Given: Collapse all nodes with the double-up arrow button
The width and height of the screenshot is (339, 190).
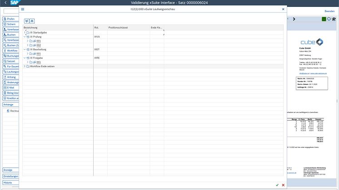Looking at the screenshot, I should [32, 21].
